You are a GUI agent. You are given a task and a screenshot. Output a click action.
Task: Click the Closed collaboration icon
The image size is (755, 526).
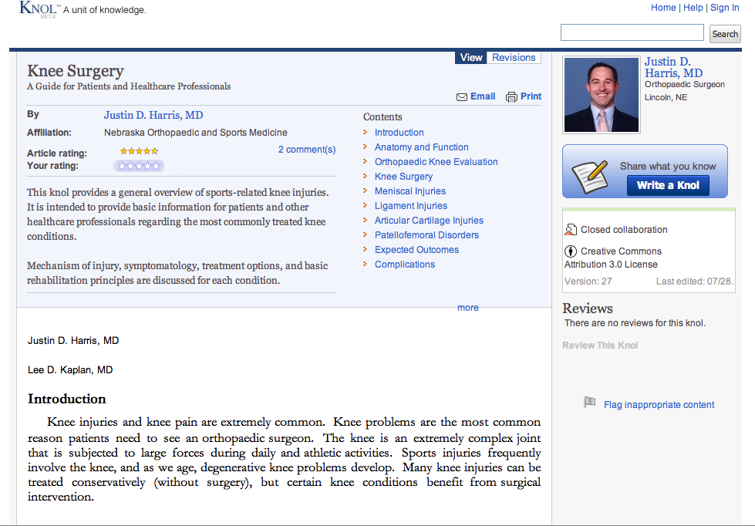coord(571,230)
